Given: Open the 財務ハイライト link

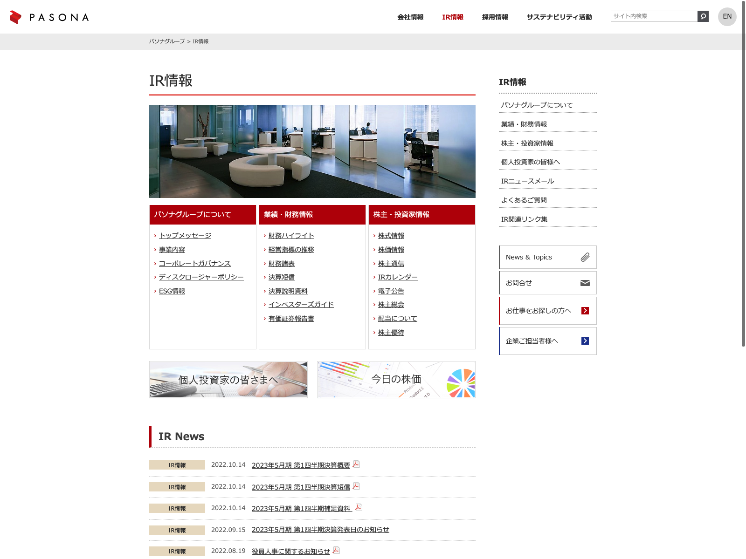Looking at the screenshot, I should (x=291, y=236).
